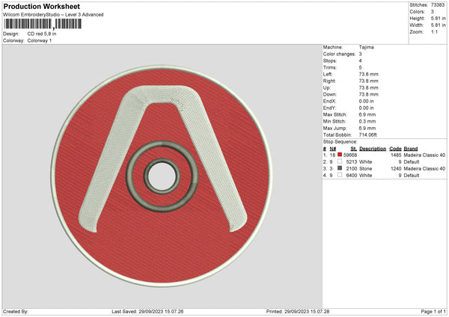Click 'Default' brand in row 2
449x317 pixels.
click(412, 162)
